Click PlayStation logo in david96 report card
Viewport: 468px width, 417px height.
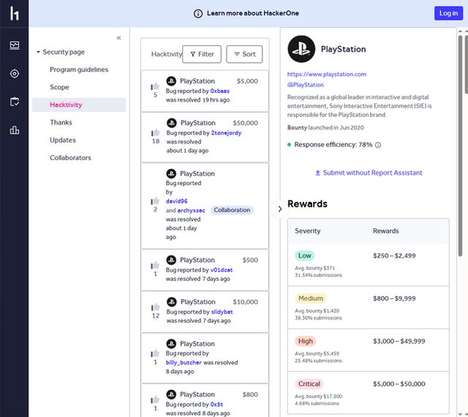171,173
